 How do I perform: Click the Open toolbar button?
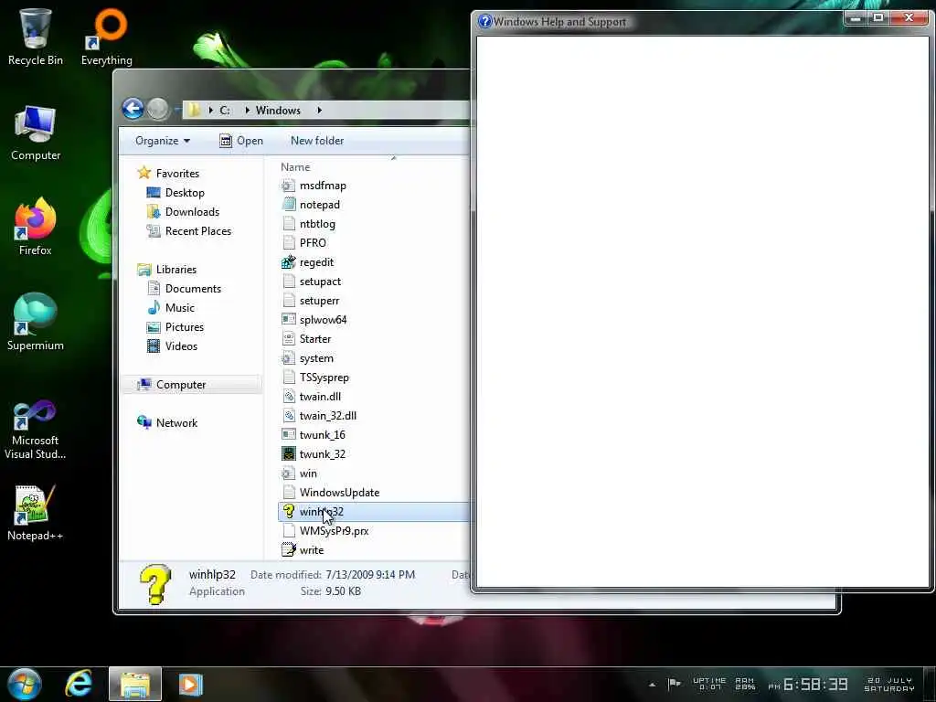241,141
